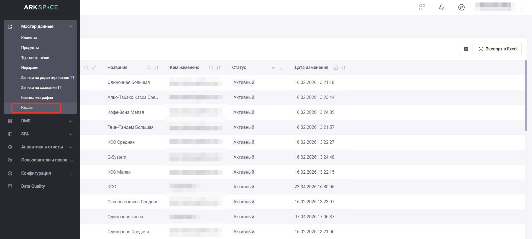Viewport: 532px width, 239px height.
Task: Click search icon in Кем изменено column
Action: coord(211,68)
